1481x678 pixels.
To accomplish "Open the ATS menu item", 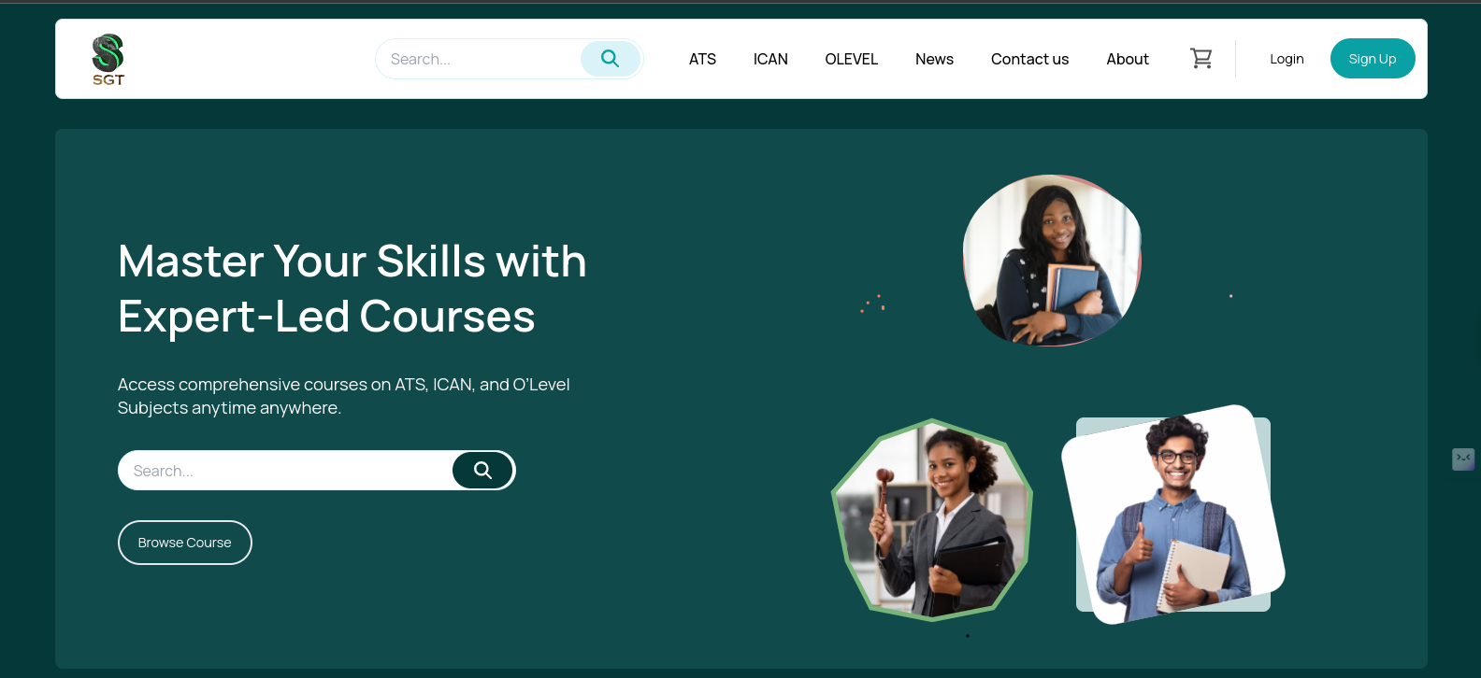I will pyautogui.click(x=702, y=59).
